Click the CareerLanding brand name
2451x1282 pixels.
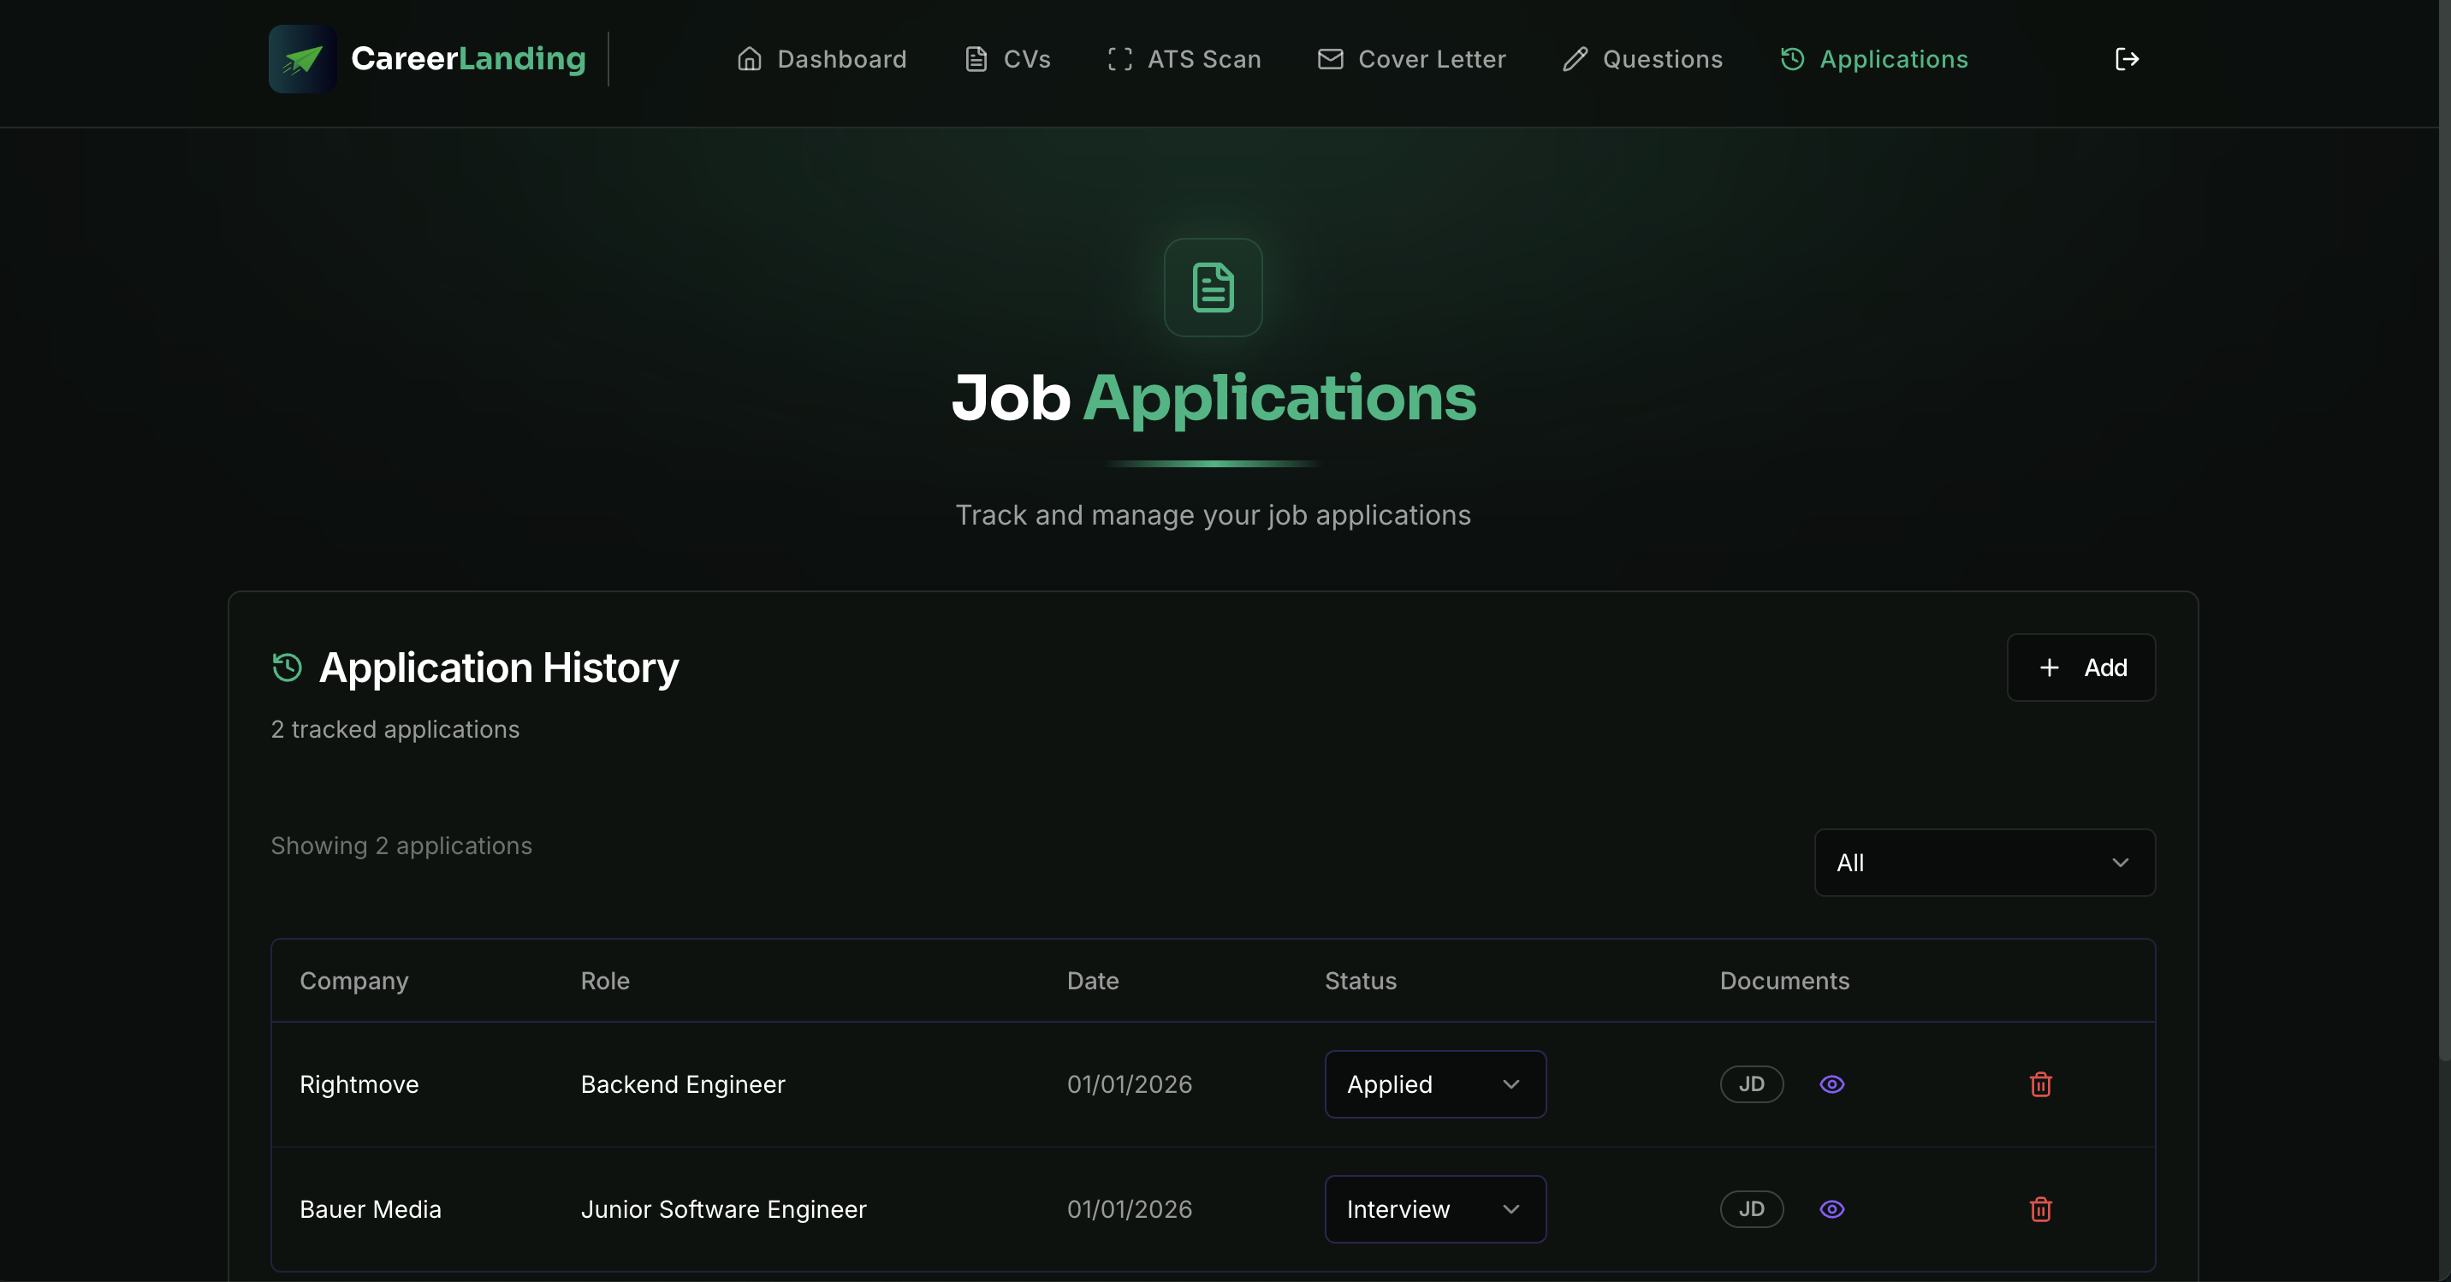click(468, 59)
